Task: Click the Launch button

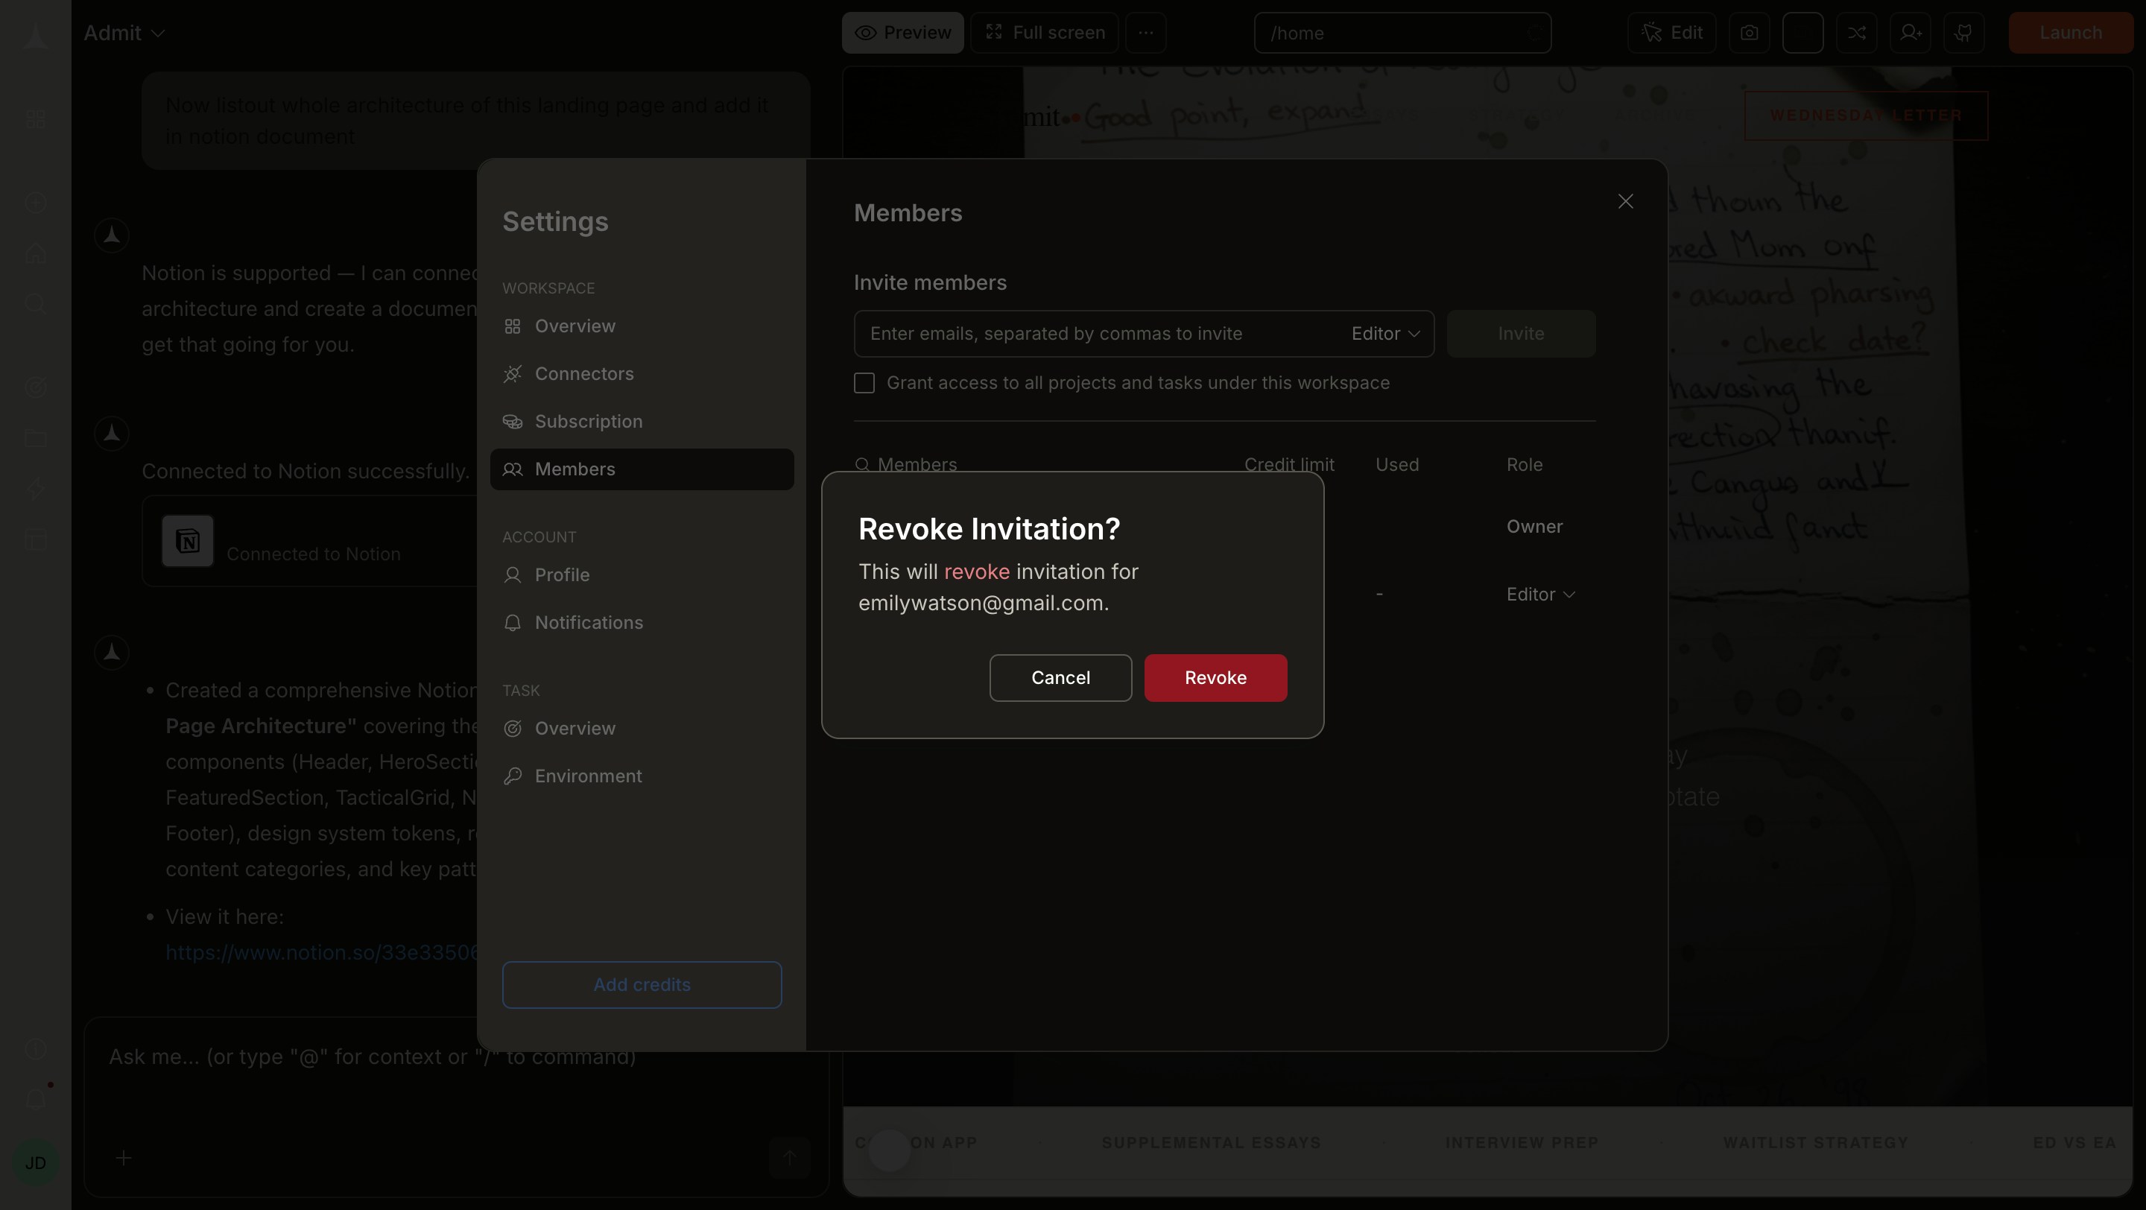Action: point(2070,33)
